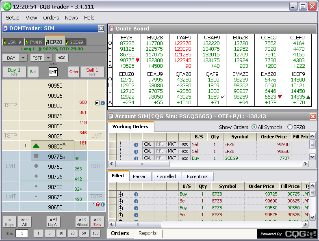Click info icon on filled Buy EPZ8 90725 row

point(136,194)
